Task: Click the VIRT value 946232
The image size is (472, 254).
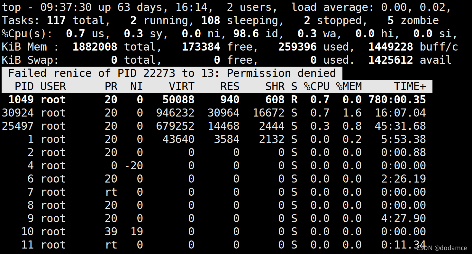Action: click(175, 113)
